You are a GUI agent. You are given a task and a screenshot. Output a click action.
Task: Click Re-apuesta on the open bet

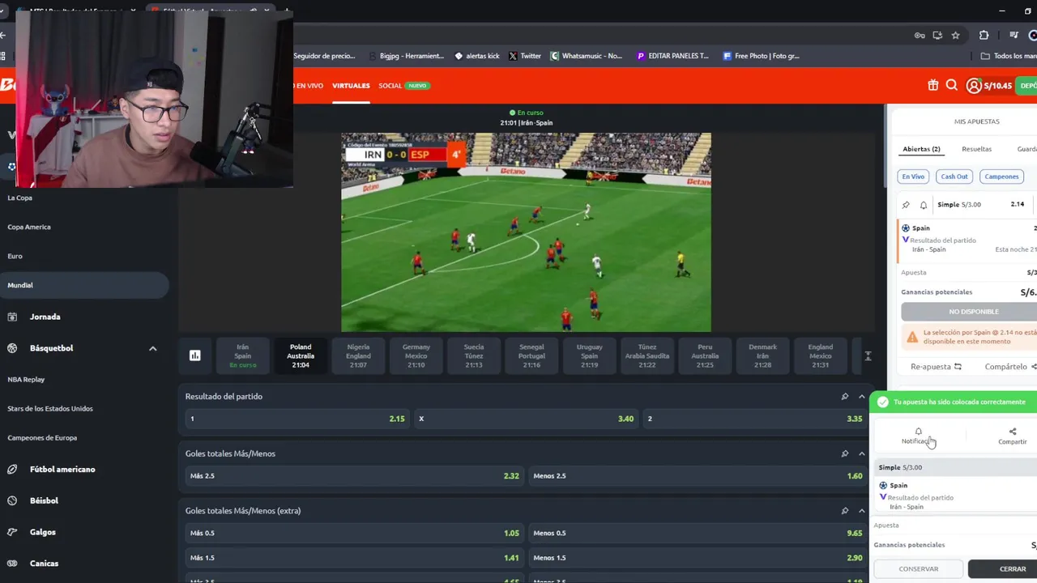(936, 367)
